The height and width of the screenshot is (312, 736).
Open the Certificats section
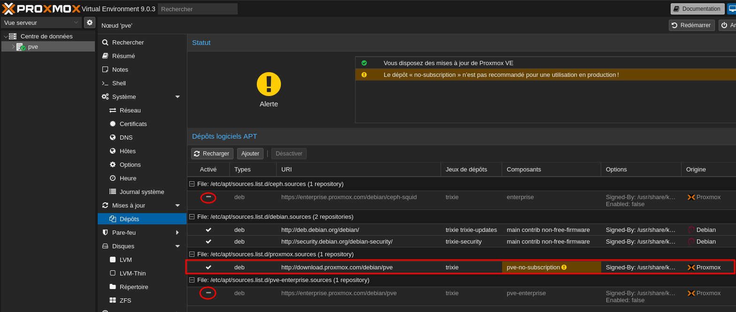point(133,124)
